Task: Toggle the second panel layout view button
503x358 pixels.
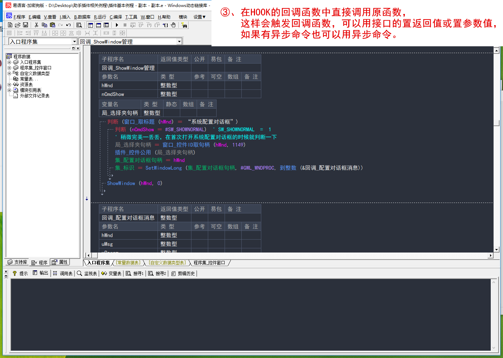Action: [x=99, y=25]
